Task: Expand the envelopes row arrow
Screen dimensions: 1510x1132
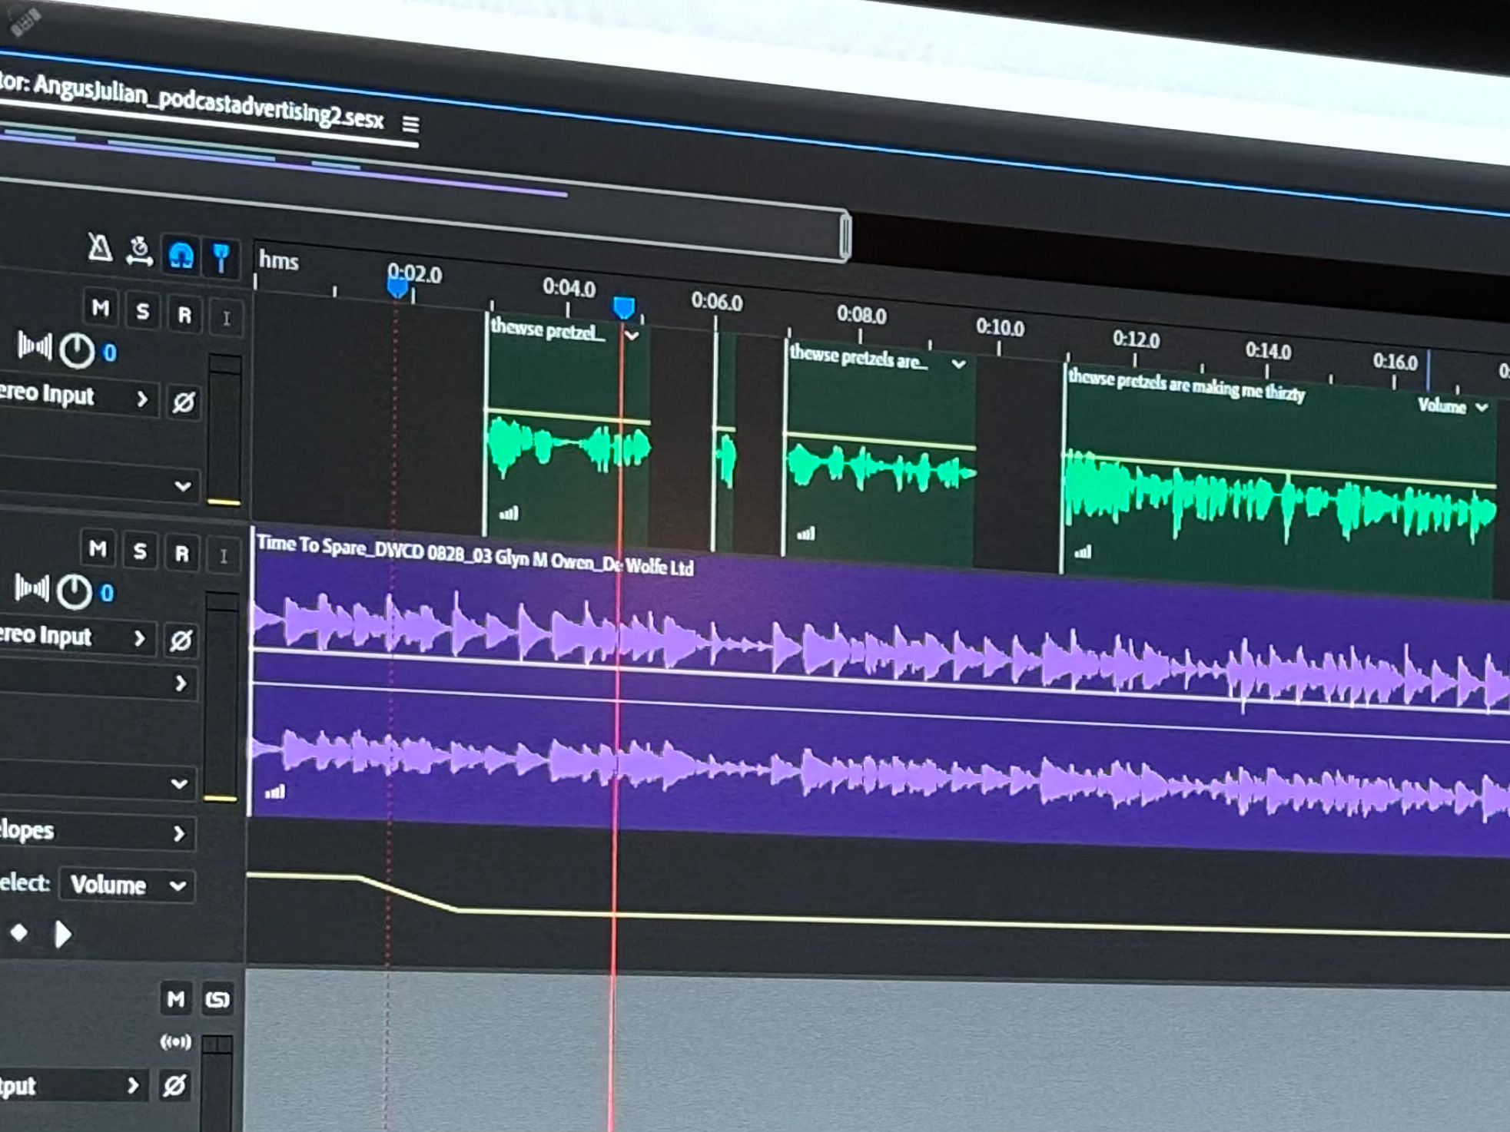Action: coord(179,833)
